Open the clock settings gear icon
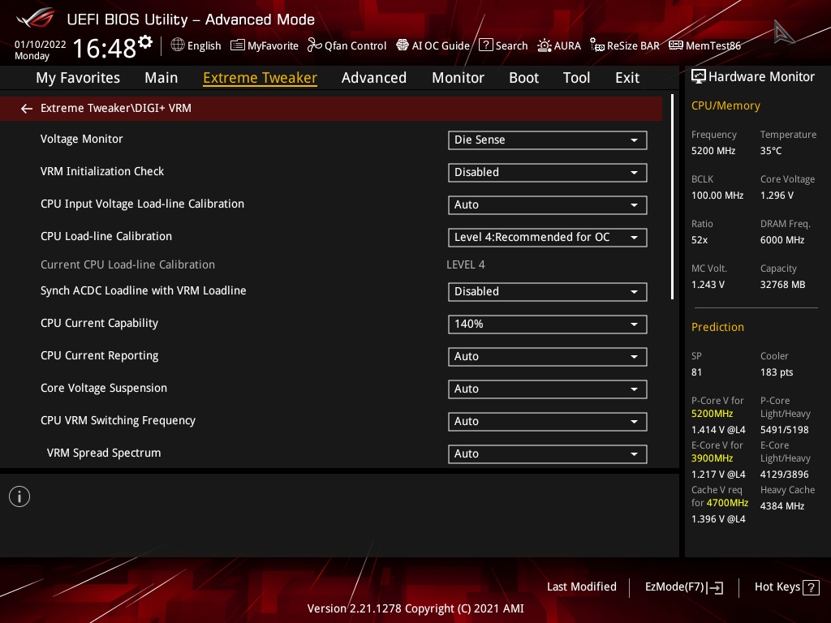 point(145,42)
